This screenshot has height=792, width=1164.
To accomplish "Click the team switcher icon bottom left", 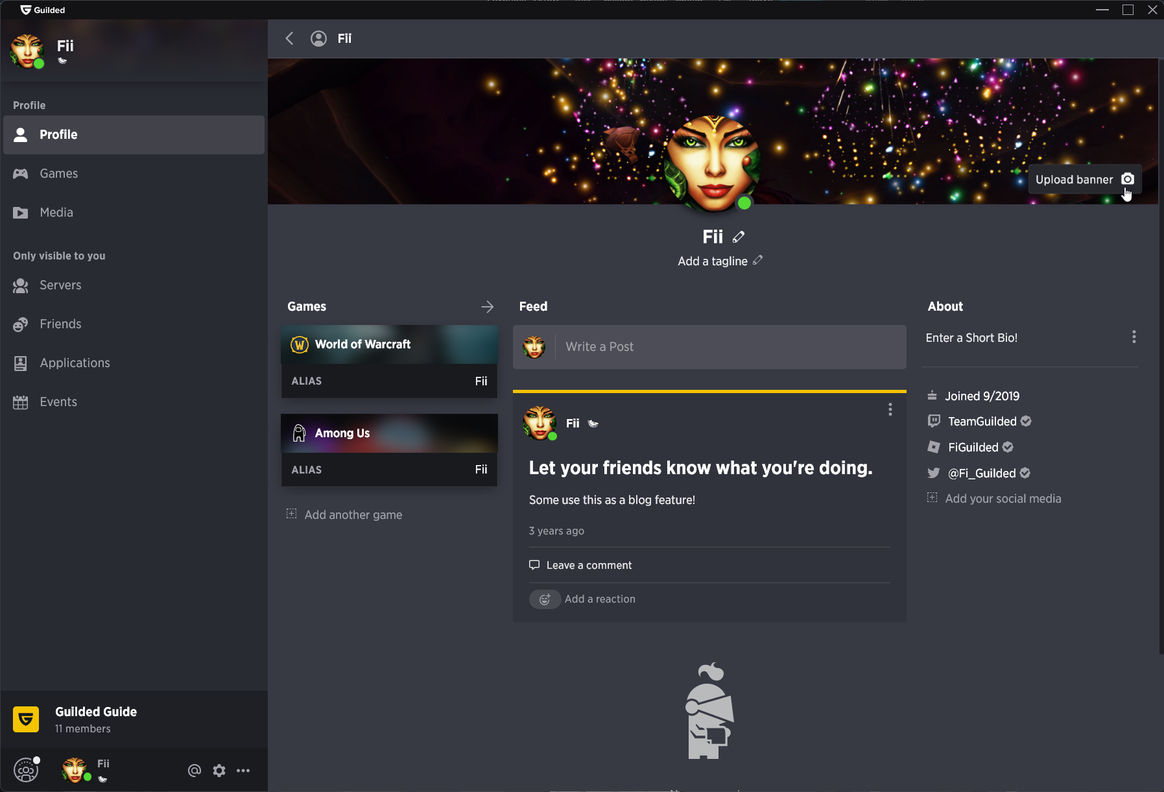I will pos(26,770).
